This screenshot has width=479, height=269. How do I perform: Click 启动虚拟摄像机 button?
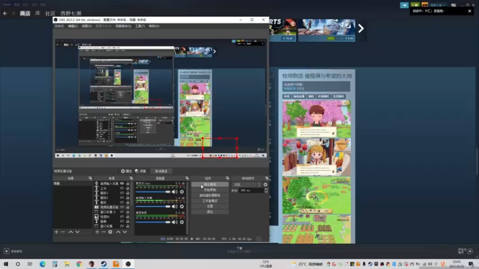pyautogui.click(x=210, y=195)
